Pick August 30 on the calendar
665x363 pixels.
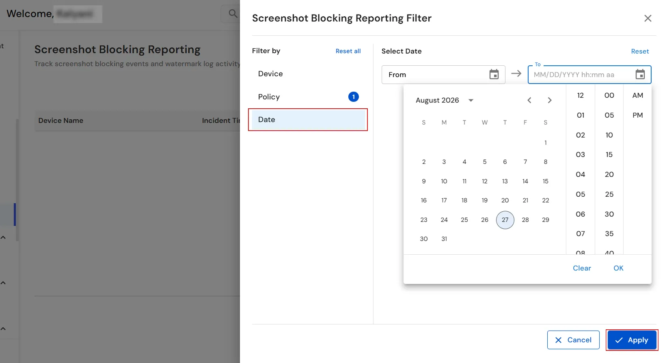424,239
